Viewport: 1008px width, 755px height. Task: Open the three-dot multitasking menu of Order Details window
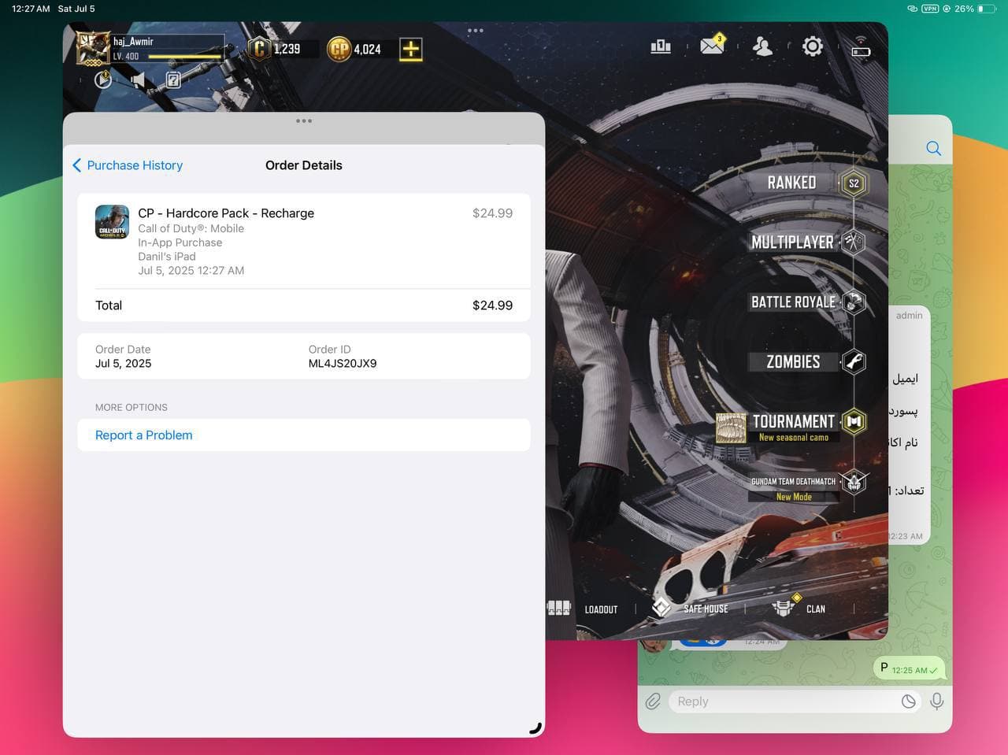pyautogui.click(x=304, y=121)
